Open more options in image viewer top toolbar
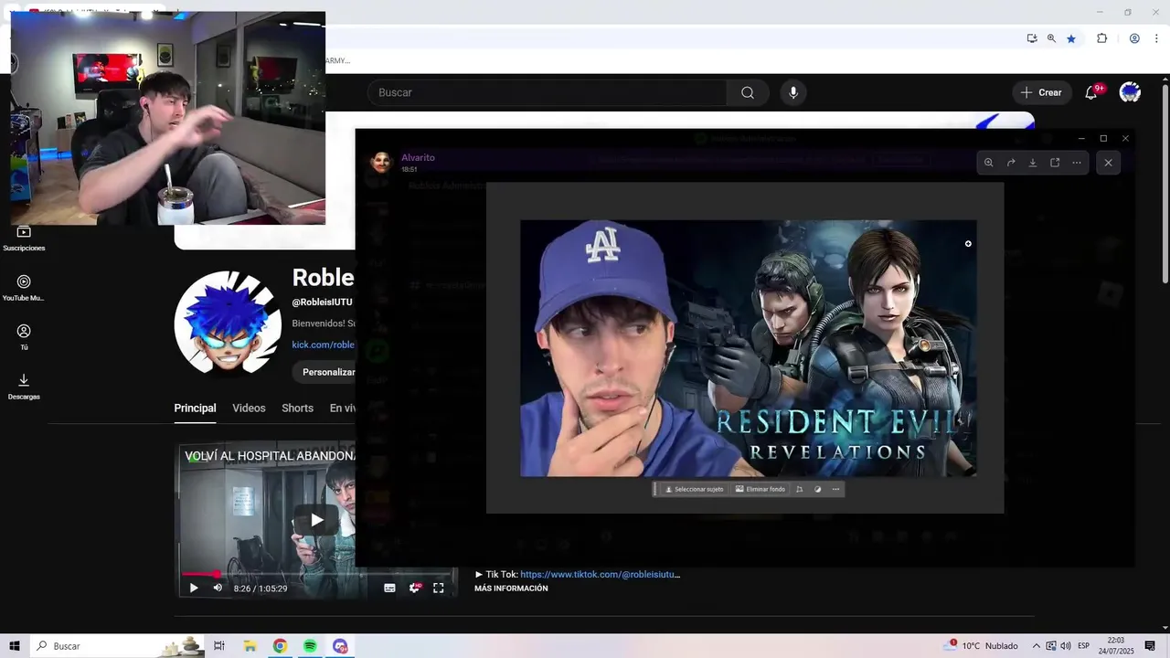Screen dimensions: 1170x658 pos(1077,163)
